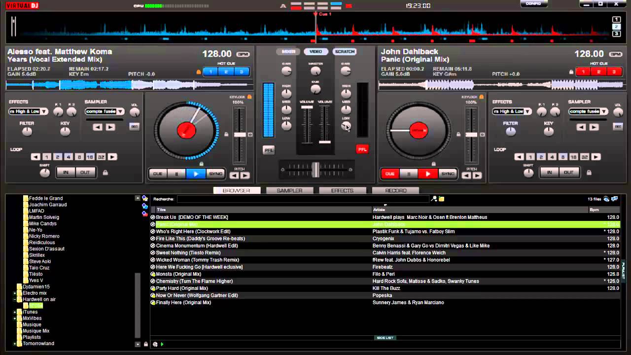The image size is (631, 355).
Task: Click CUE on the left deck
Action: [x=157, y=174]
